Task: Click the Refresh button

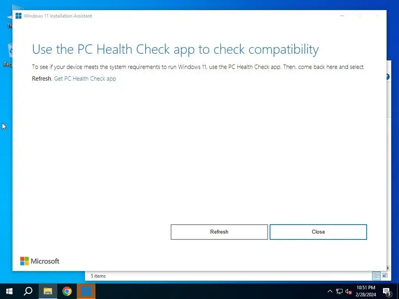Action: click(x=219, y=232)
